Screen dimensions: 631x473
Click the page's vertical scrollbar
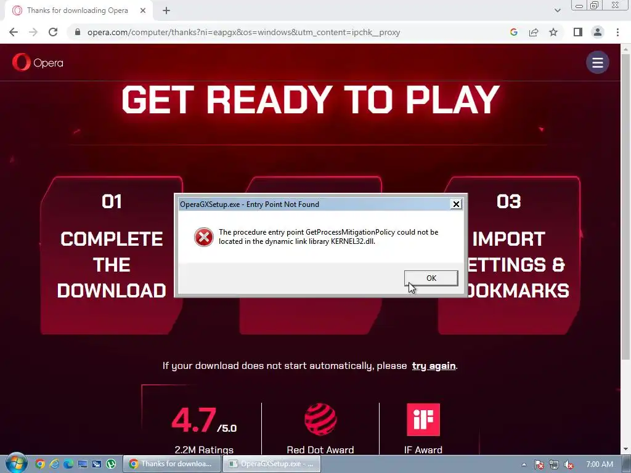(x=626, y=206)
